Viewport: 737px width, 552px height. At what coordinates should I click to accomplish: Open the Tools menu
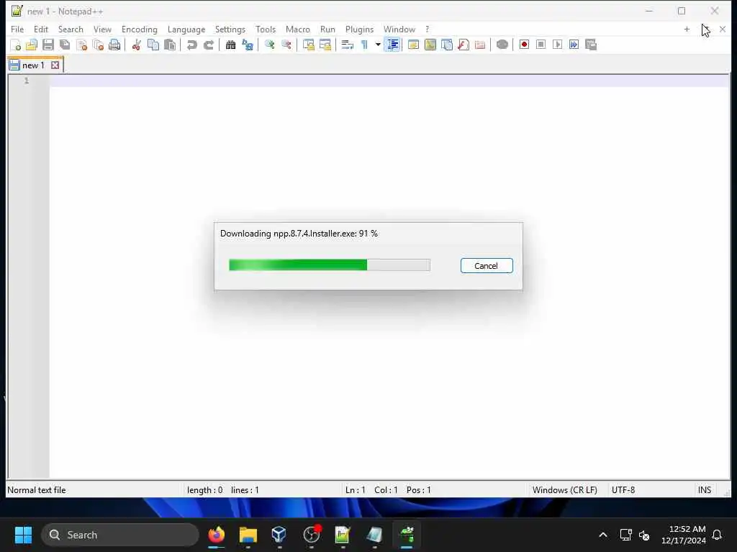[266, 29]
